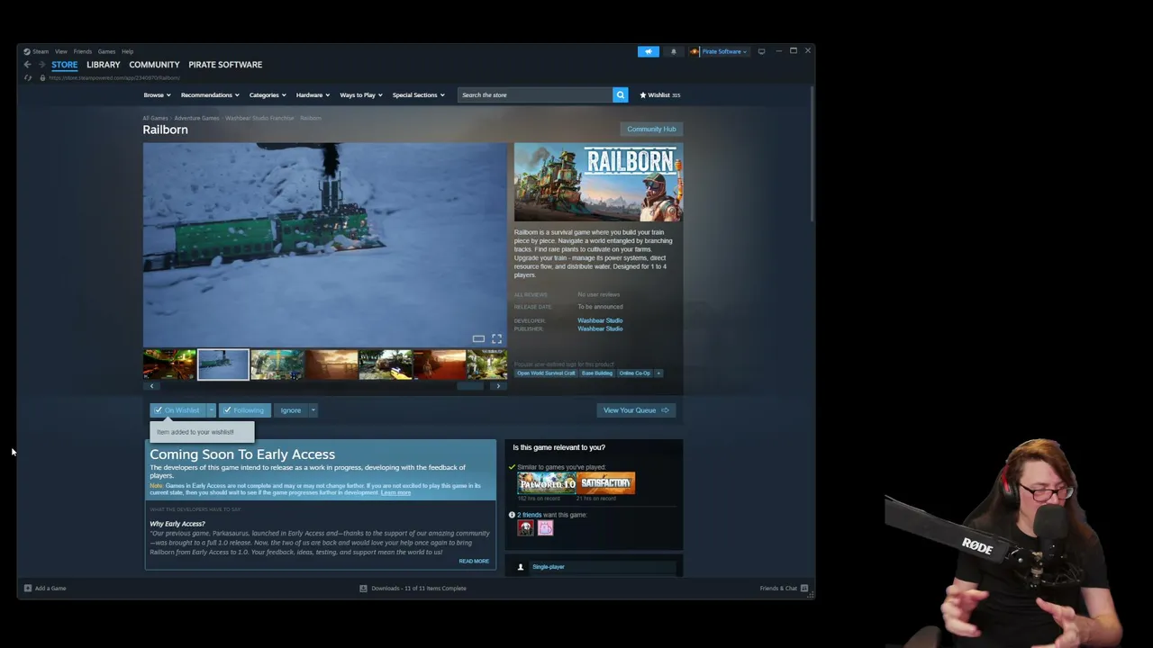Image resolution: width=1153 pixels, height=648 pixels.
Task: Open the Help menu
Action: 127,51
